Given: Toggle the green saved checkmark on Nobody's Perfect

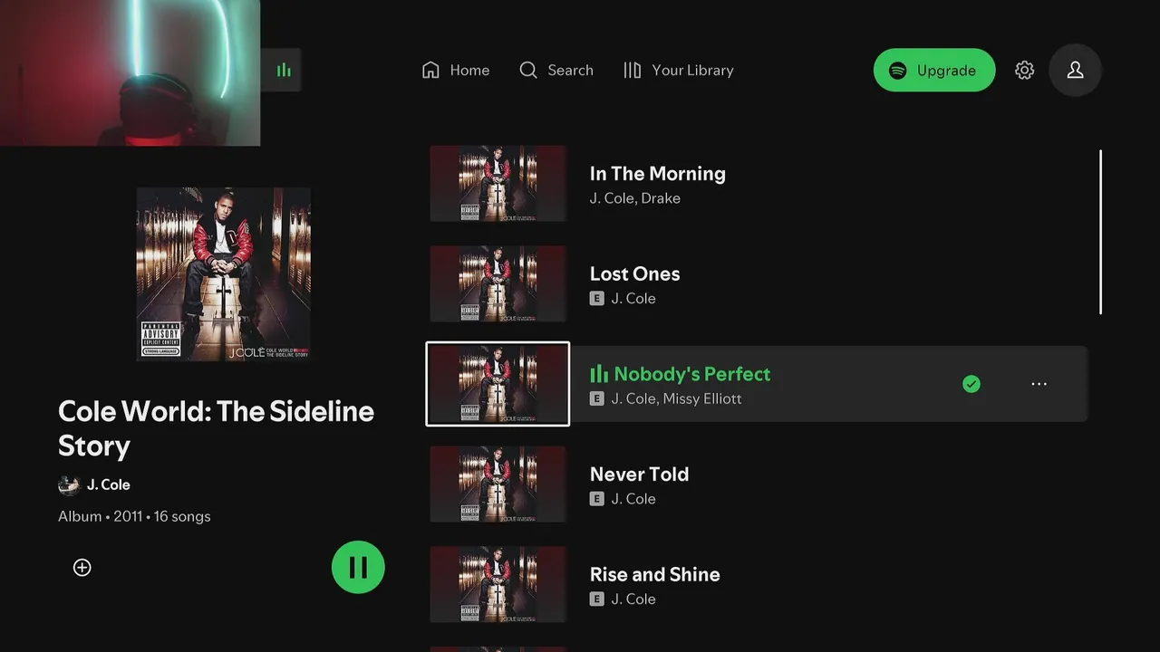Looking at the screenshot, I should [x=971, y=384].
